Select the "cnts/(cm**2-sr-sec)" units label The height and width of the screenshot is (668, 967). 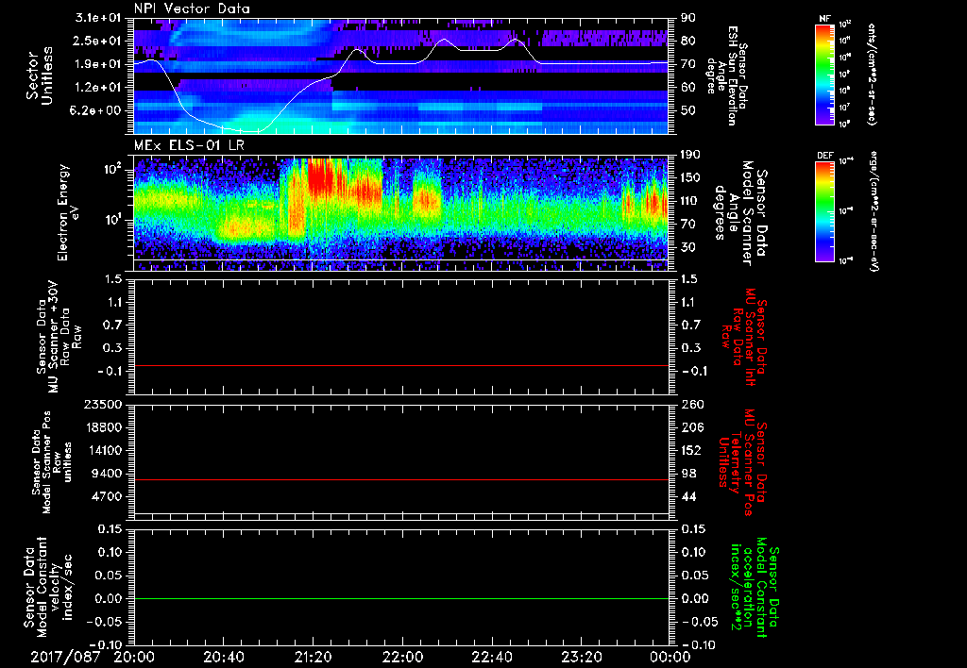tap(872, 75)
